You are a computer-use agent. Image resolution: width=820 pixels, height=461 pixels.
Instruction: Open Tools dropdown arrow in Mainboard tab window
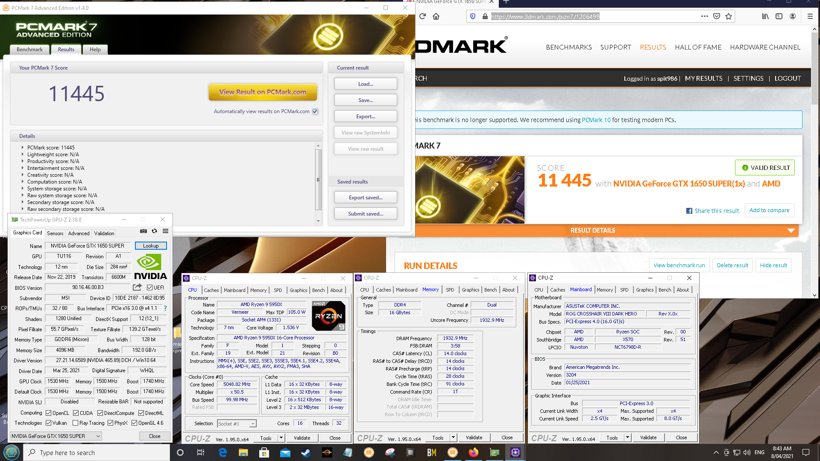[x=627, y=438]
